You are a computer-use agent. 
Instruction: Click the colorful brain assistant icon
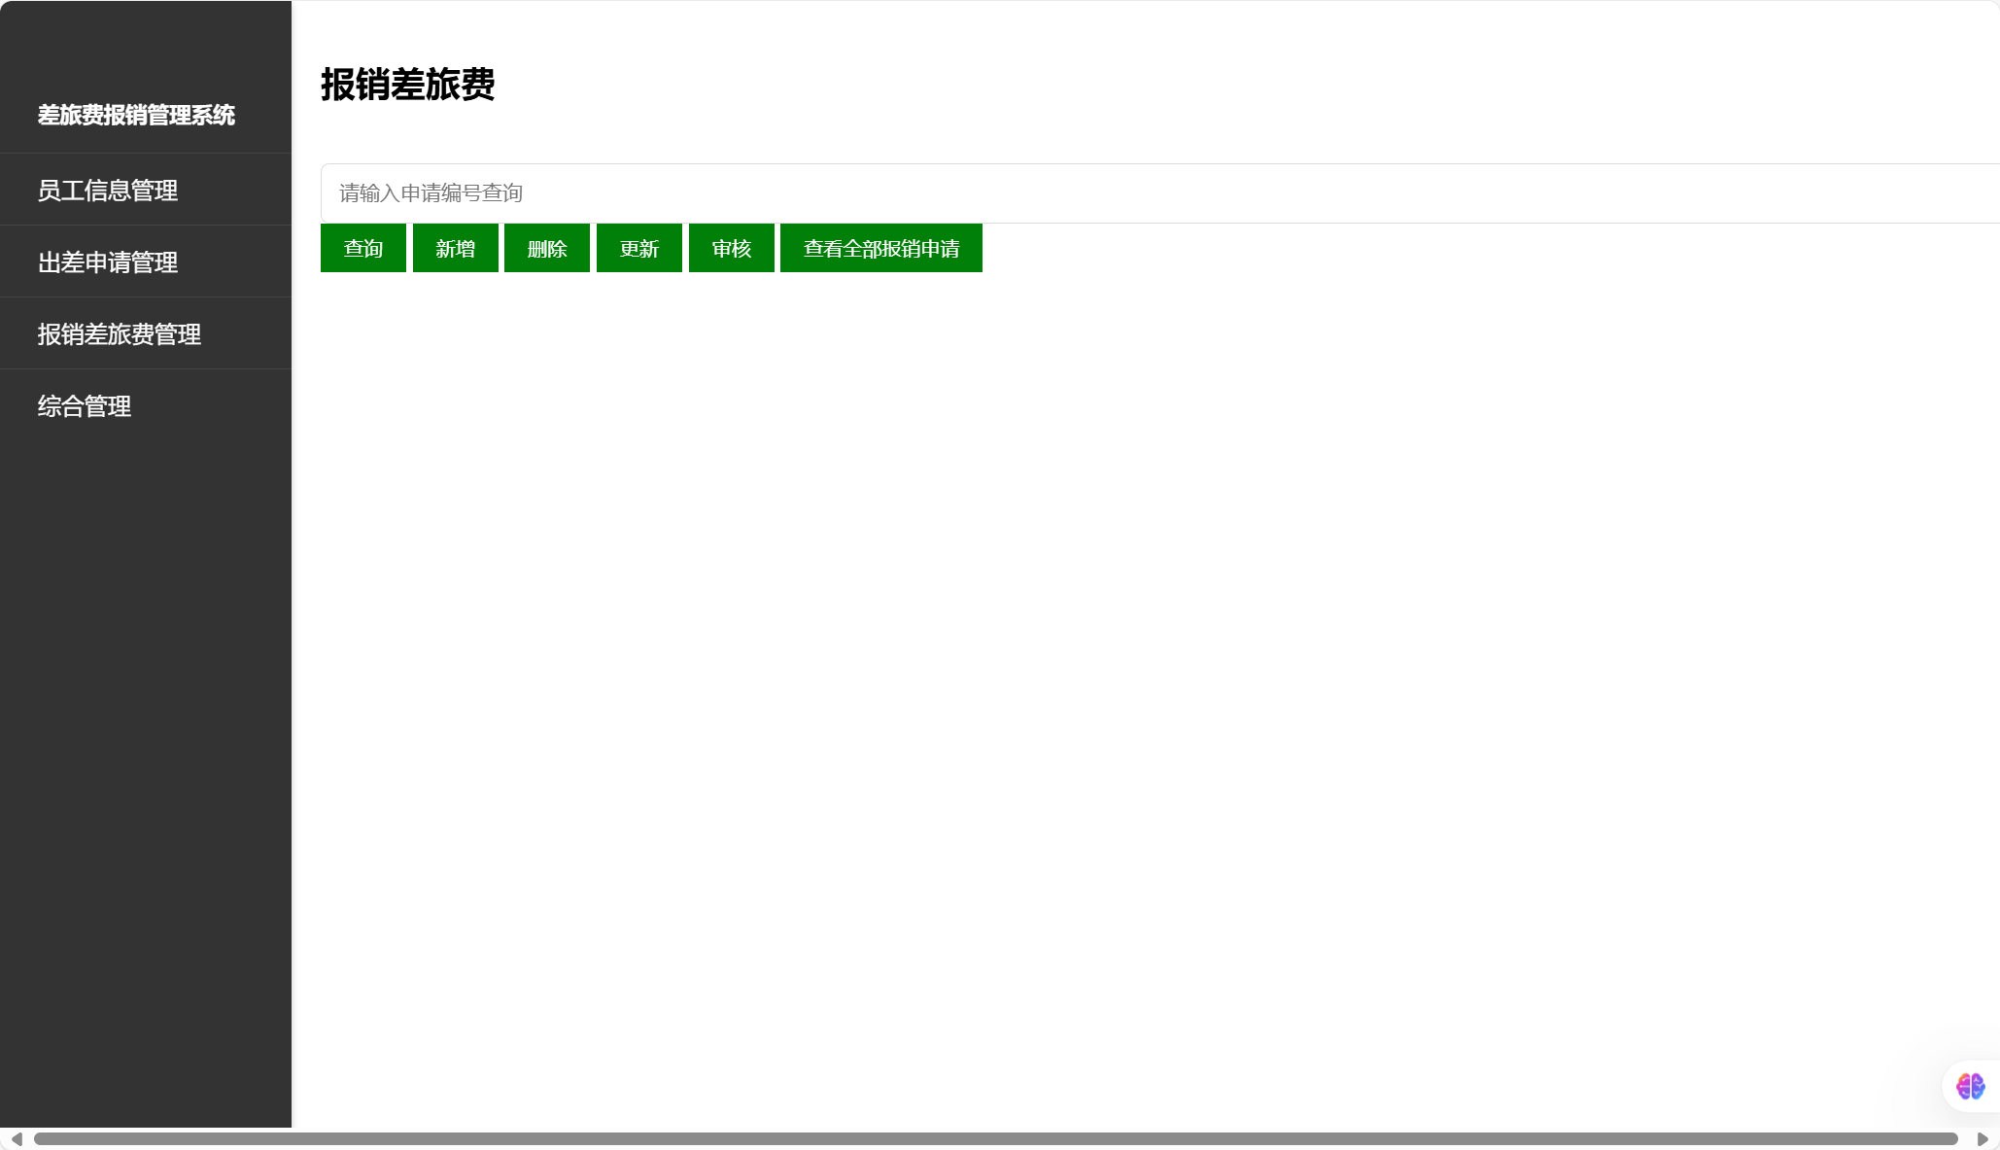tap(1970, 1086)
